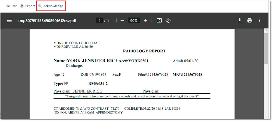The image size is (272, 121).
Task: Click the Type:I/P text
Action: click(61, 84)
